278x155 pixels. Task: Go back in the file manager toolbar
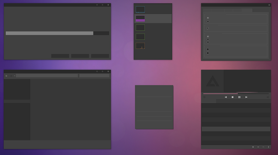7,76
